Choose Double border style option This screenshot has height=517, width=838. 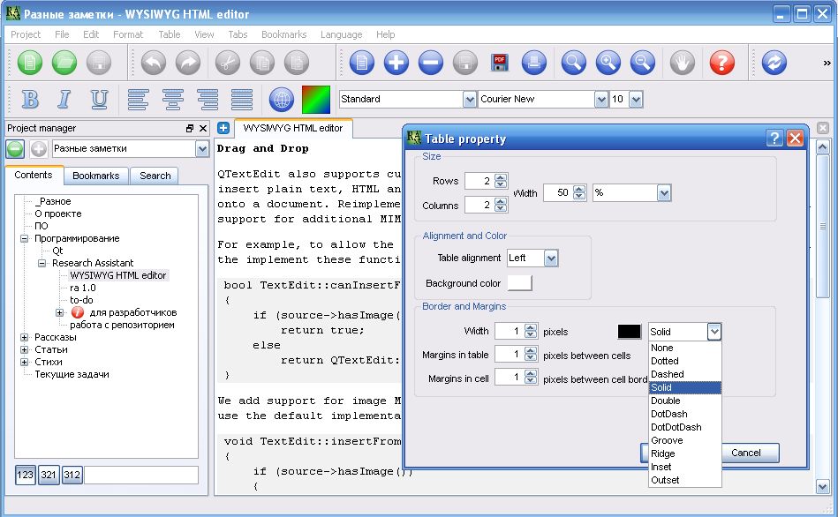point(684,401)
